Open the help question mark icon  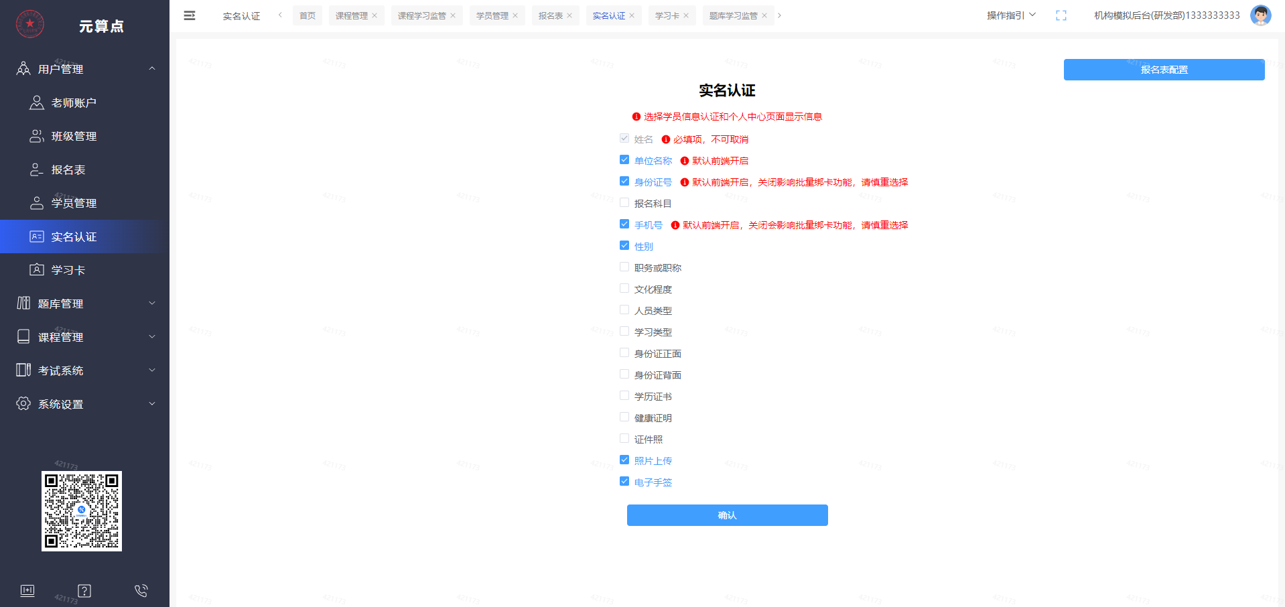tap(84, 590)
